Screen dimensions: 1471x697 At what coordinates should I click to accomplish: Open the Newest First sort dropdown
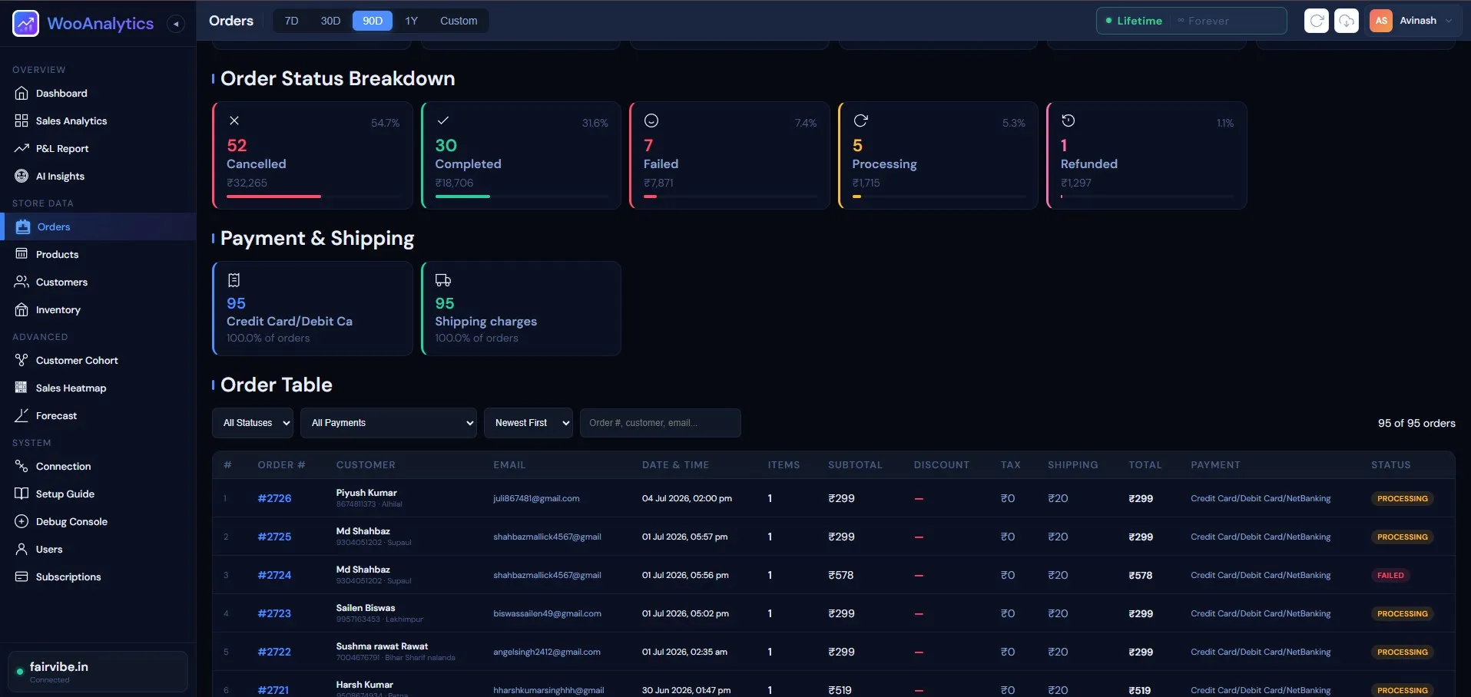[528, 423]
